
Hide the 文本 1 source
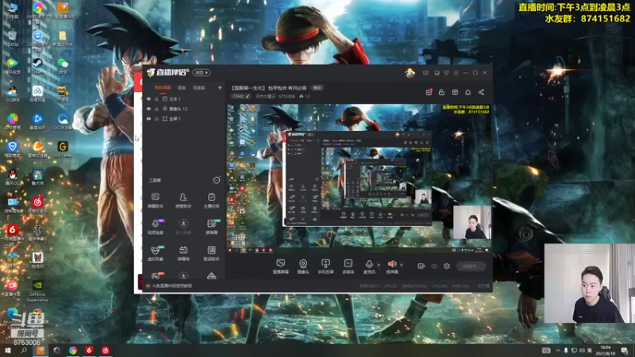[148, 98]
